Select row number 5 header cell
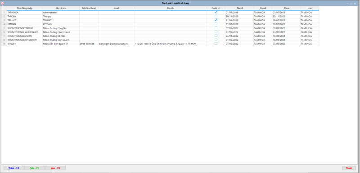This screenshot has width=360, height=173. (x=4, y=28)
